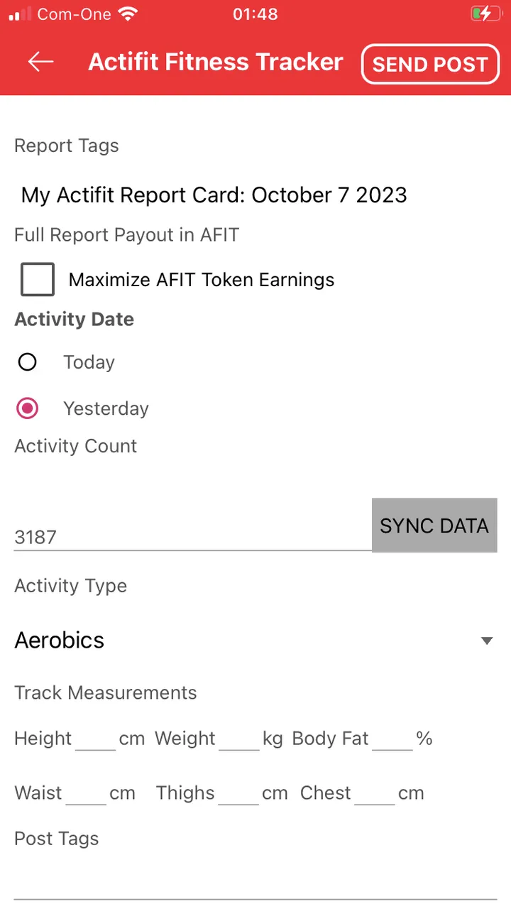
Task: Tap the Waist measurement field
Action: [x=86, y=793]
